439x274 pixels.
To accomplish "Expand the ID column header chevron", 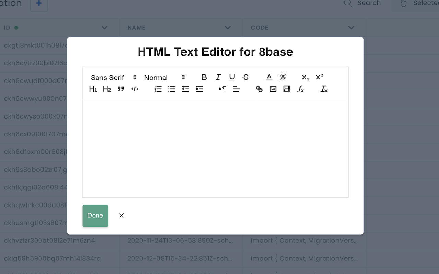I will tap(105, 28).
